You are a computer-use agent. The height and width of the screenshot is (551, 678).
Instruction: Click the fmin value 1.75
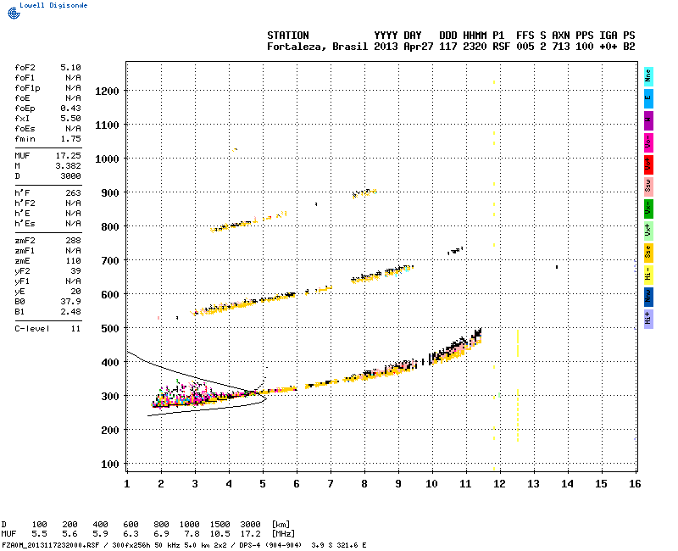point(70,139)
